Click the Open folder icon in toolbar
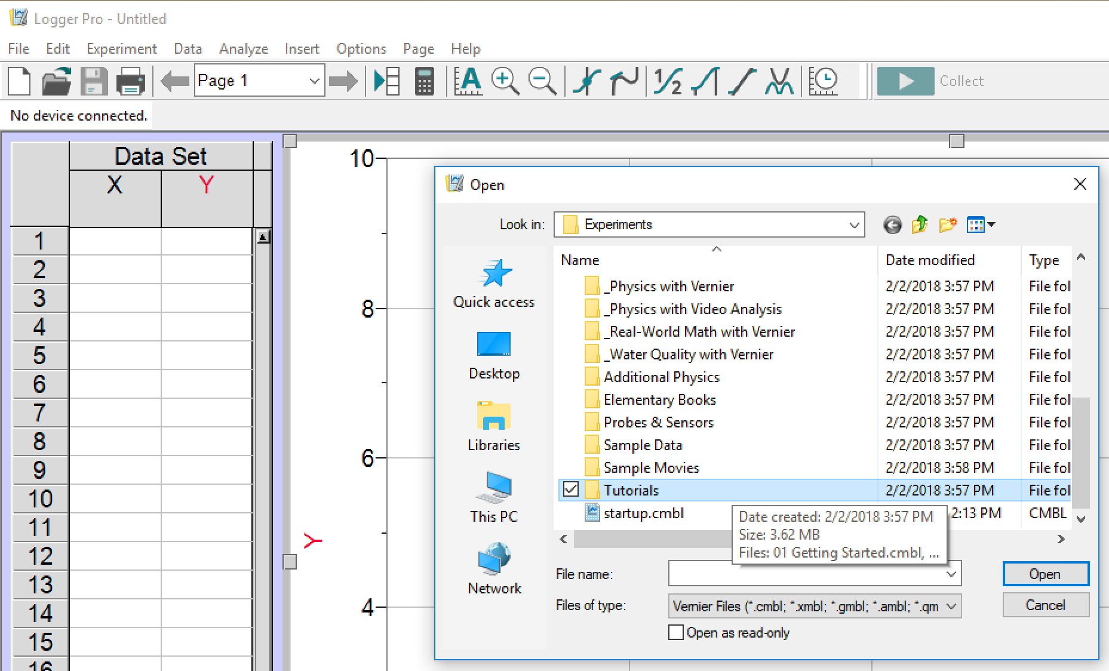The image size is (1109, 671). [57, 81]
